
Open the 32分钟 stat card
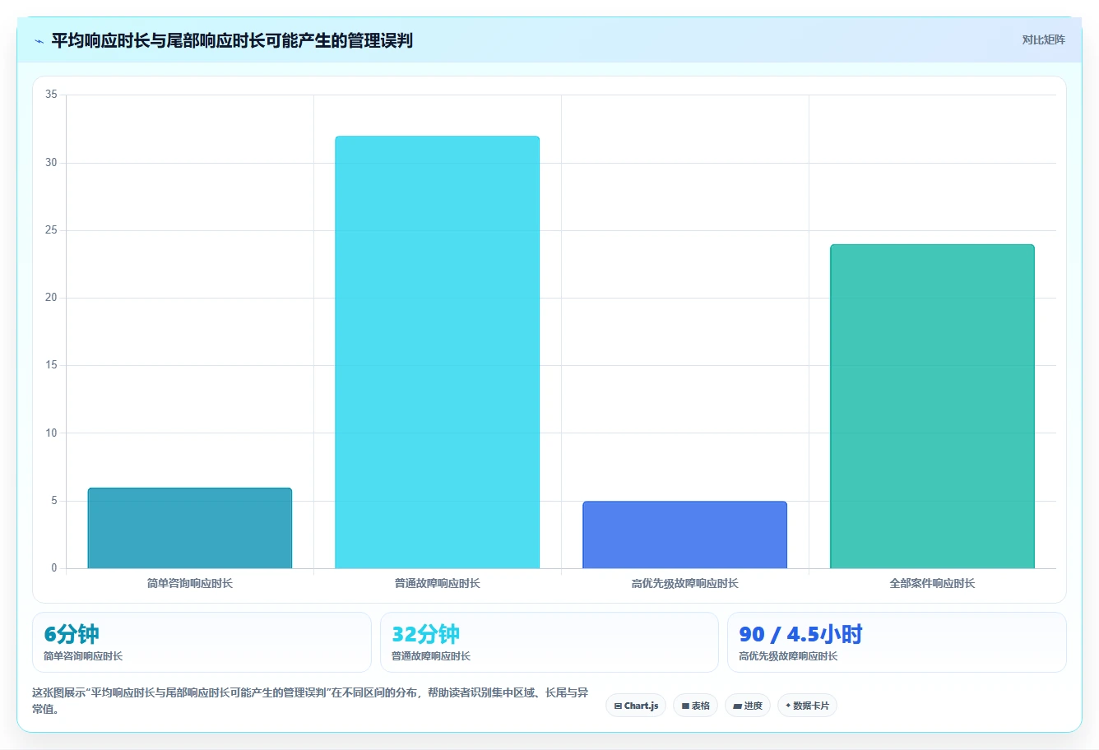(549, 642)
